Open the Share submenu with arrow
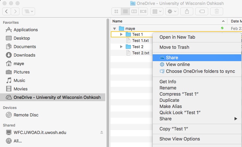The height and width of the screenshot is (147, 242). click(197, 119)
